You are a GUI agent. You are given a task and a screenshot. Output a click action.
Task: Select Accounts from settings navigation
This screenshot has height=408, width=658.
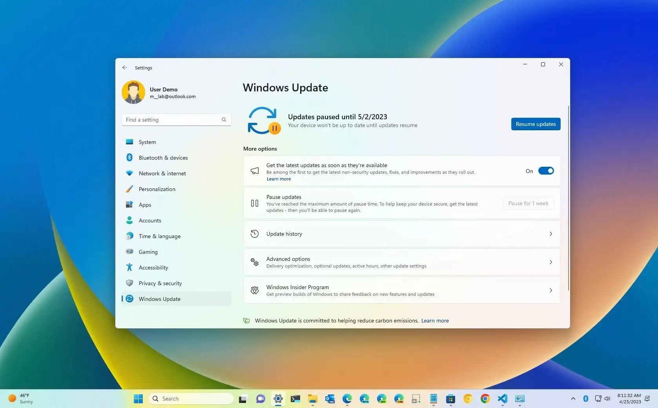[149, 220]
